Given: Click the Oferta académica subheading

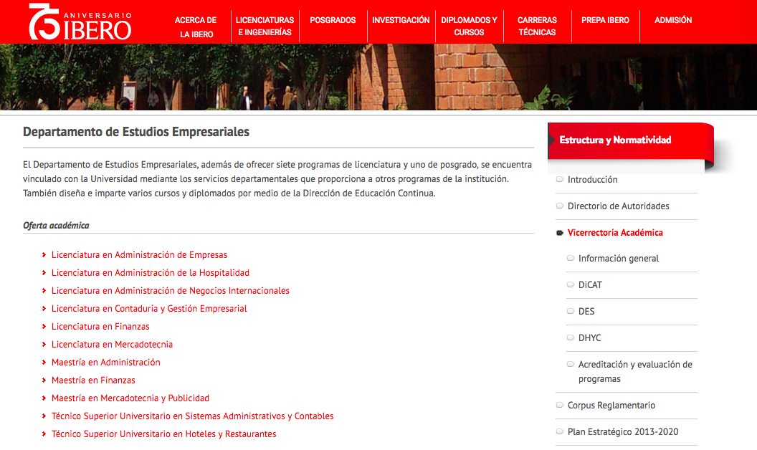Looking at the screenshot, I should click(56, 226).
